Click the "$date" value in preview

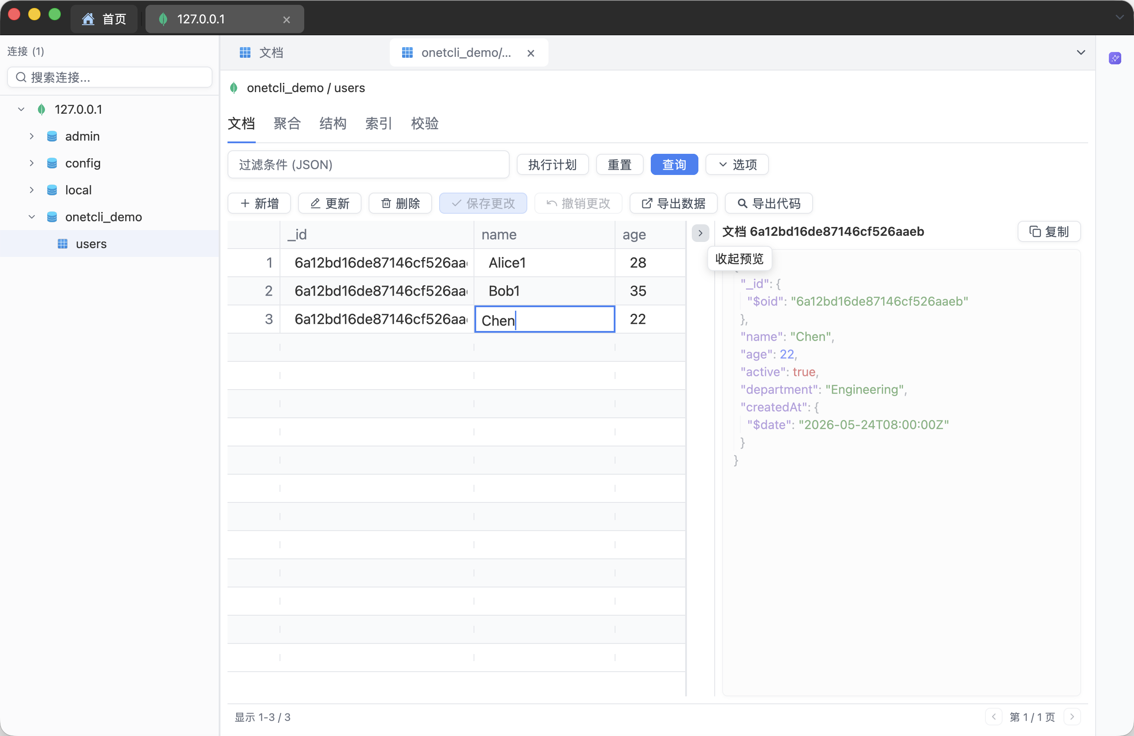pos(873,424)
